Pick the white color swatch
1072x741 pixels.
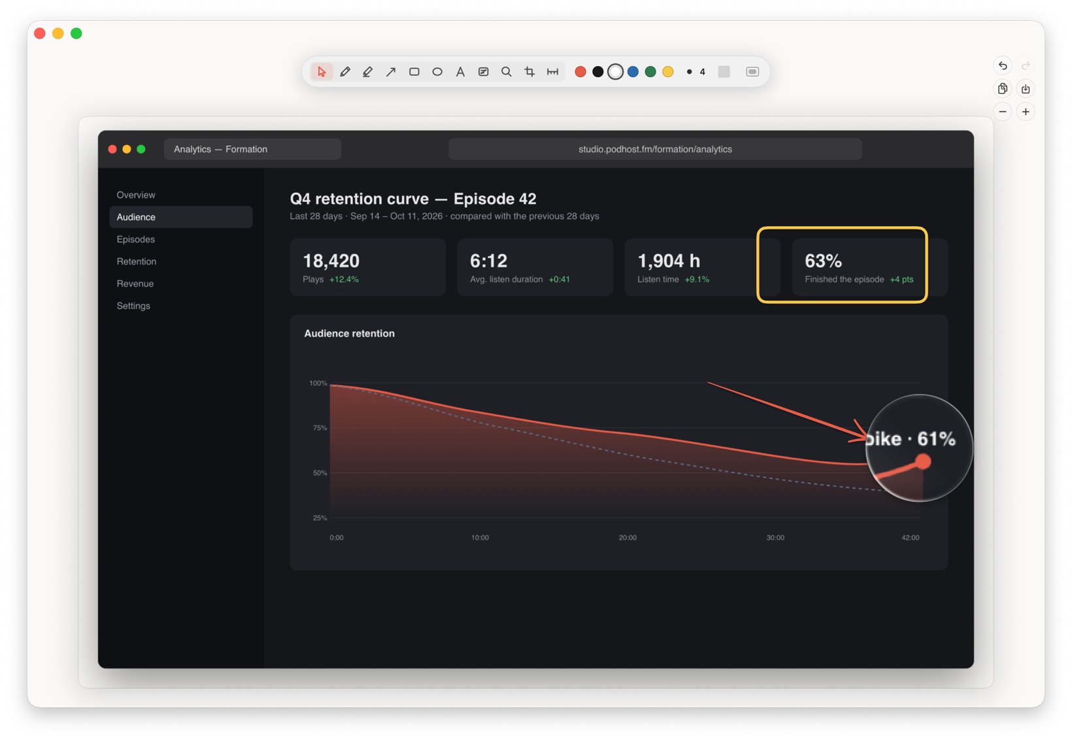coord(616,72)
